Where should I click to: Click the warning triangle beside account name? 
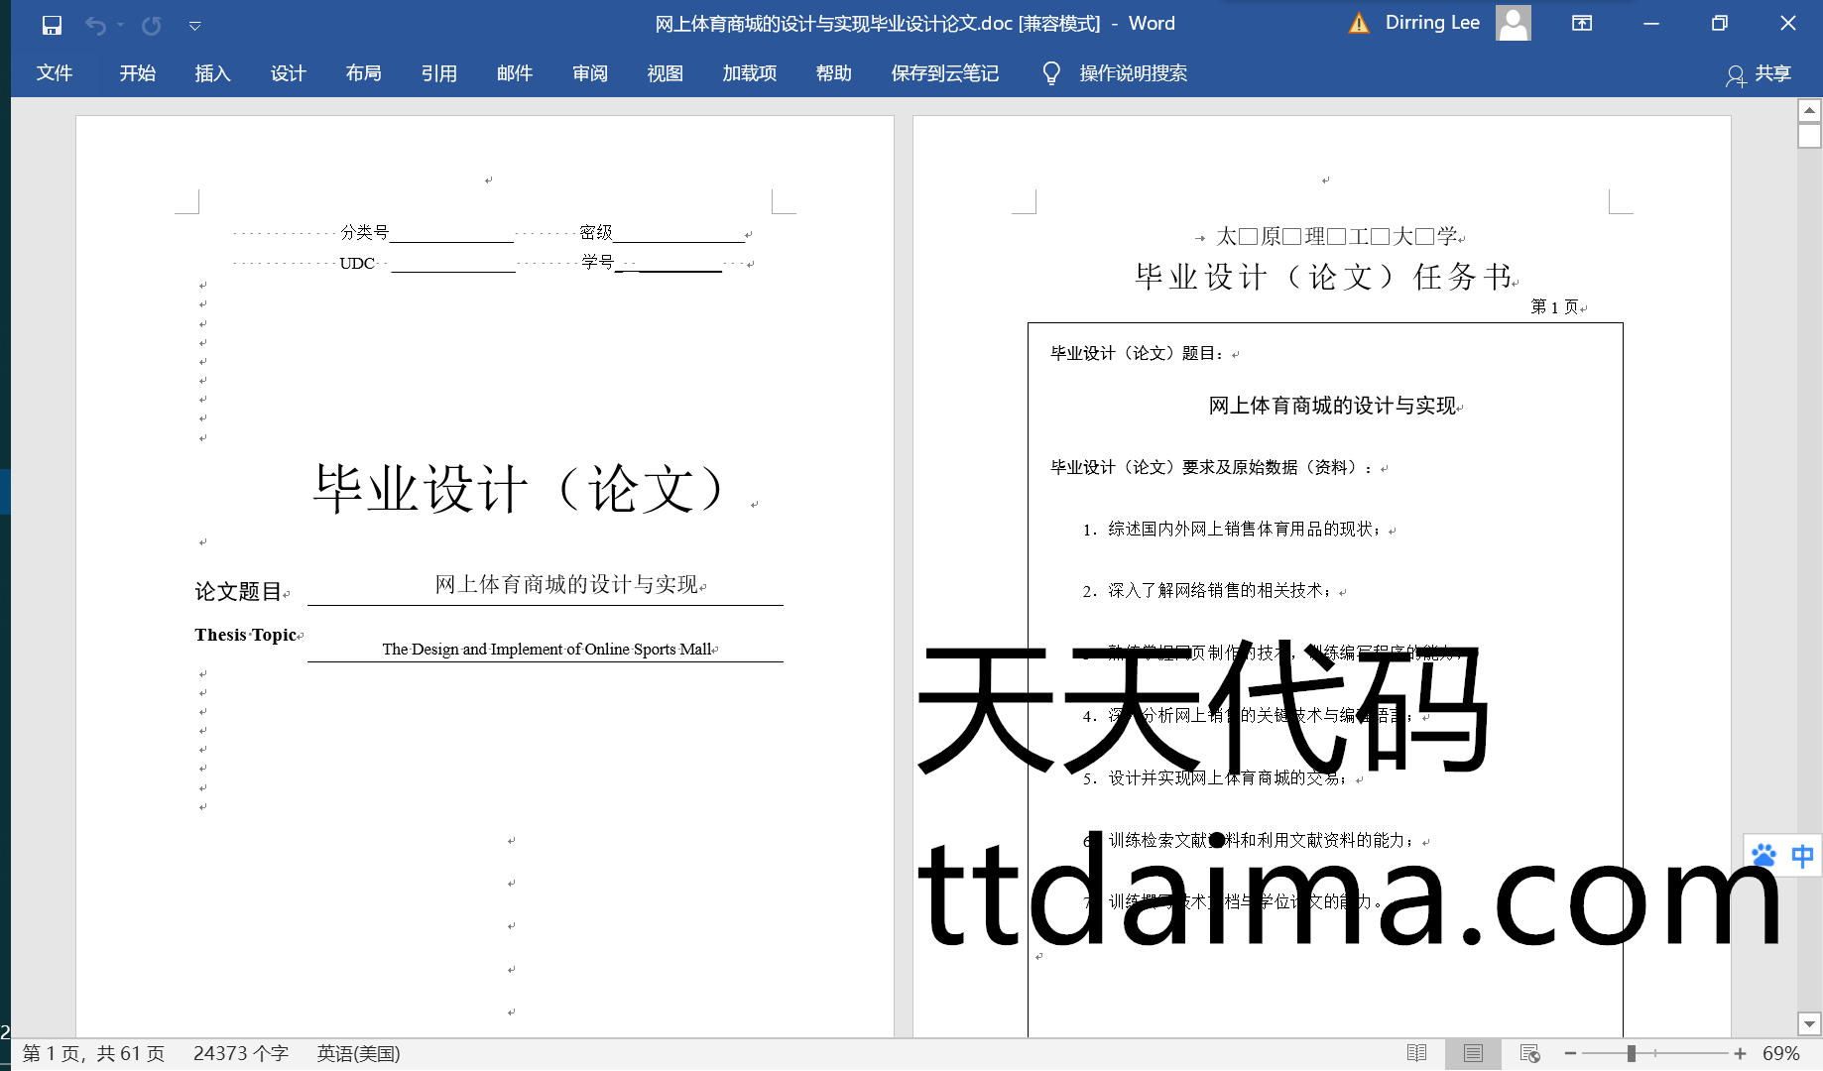coord(1359,24)
